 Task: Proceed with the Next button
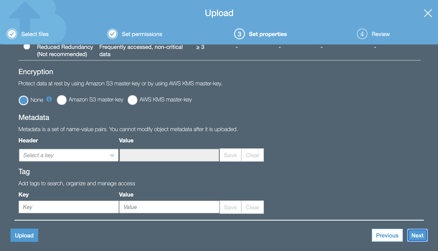coord(417,235)
